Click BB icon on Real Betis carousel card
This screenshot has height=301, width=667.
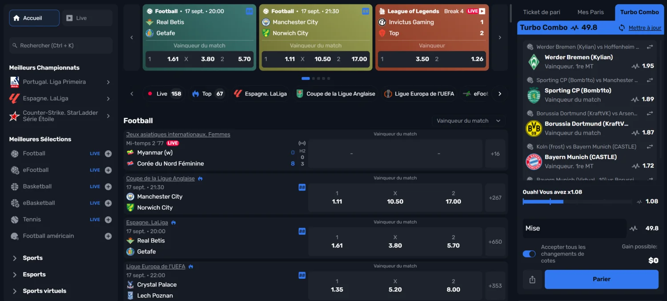click(x=249, y=11)
